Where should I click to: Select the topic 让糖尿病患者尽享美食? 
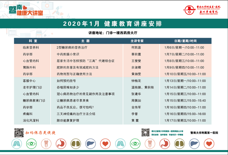pos(73,100)
